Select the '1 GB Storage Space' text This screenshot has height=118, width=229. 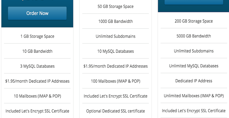click(37, 36)
